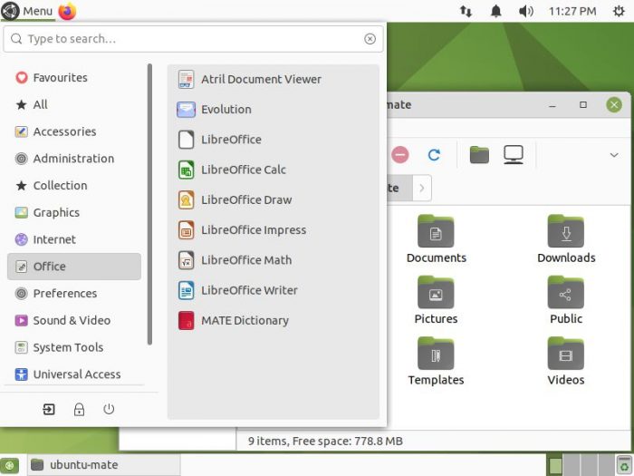The width and height of the screenshot is (634, 476).
Task: Launch Evolution mail client
Action: [226, 110]
